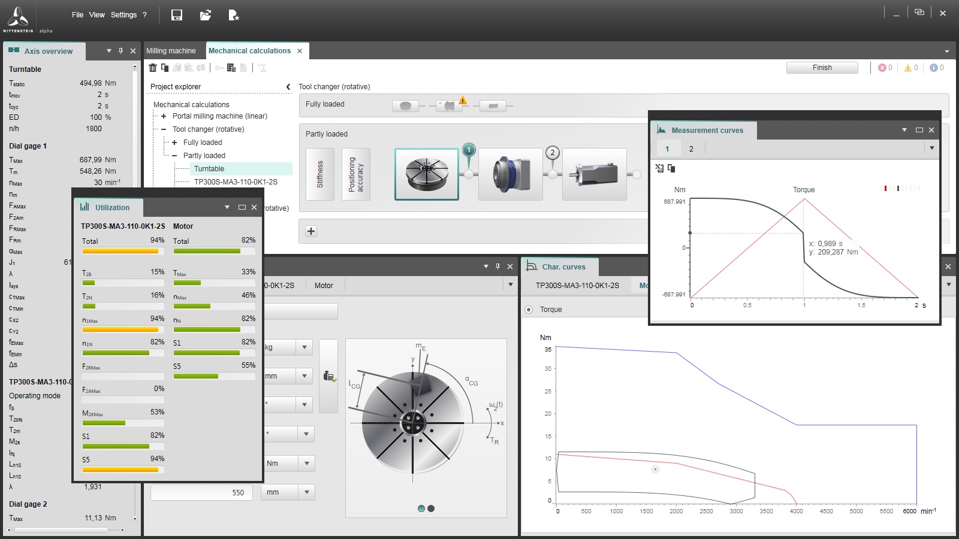Expand Portal milling machine (linear) node
The image size is (959, 539).
click(164, 116)
